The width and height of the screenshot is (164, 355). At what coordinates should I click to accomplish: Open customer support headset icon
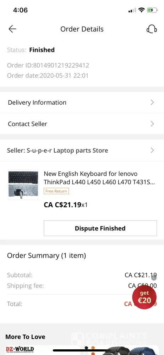tap(152, 29)
